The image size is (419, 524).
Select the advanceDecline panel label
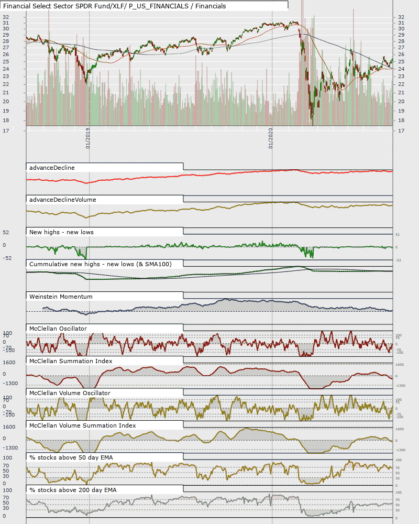52,168
